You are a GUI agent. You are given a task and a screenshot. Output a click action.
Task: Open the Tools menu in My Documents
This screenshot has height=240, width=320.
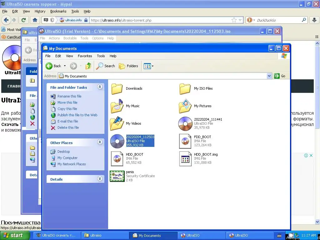pyautogui.click(x=101, y=56)
